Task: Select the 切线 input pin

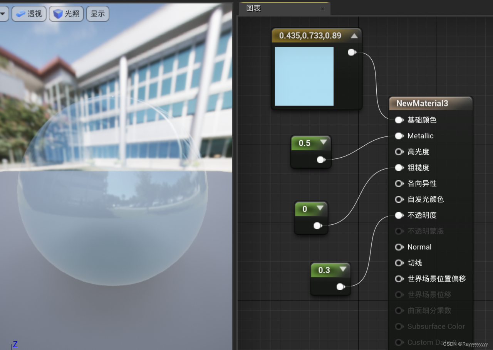Action: pos(399,263)
